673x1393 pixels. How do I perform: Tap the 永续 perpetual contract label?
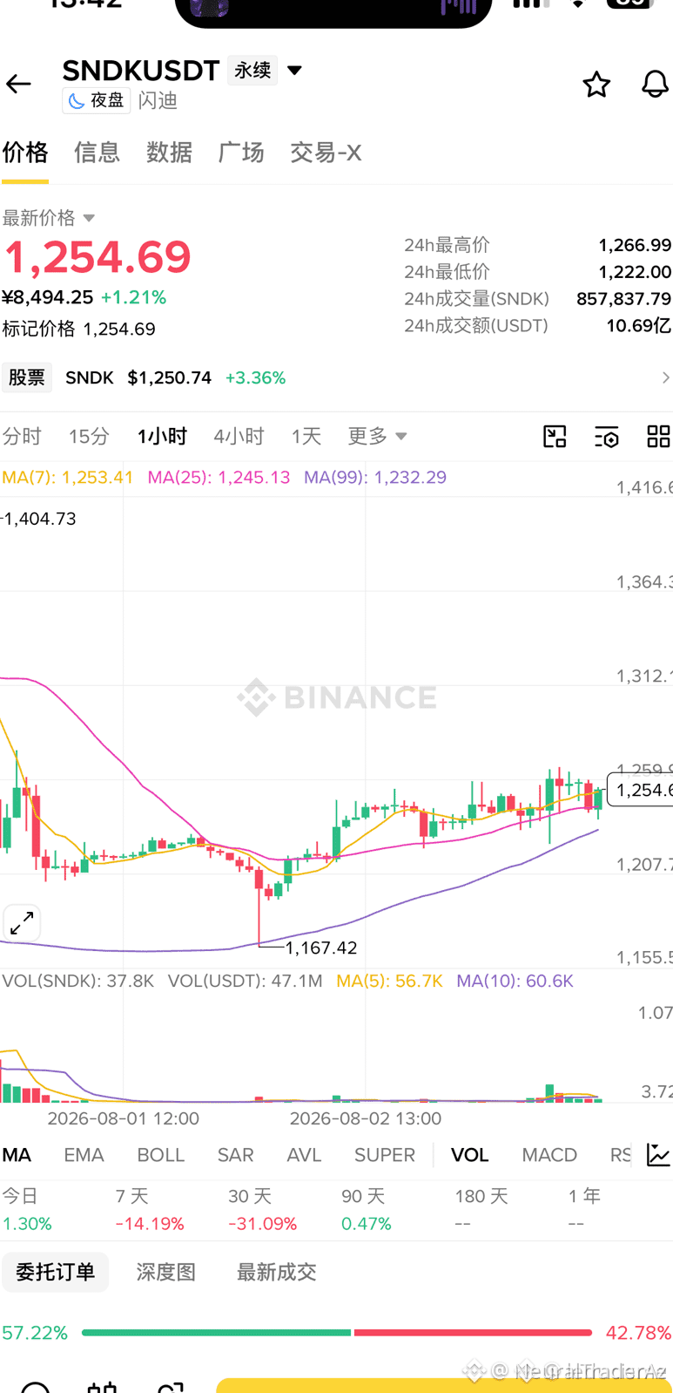tap(252, 70)
